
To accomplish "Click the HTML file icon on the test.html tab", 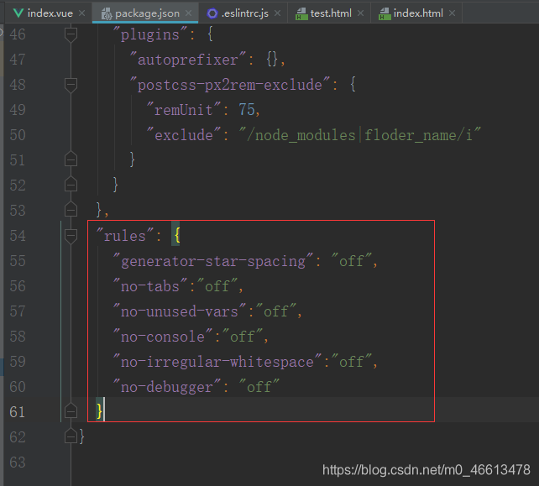I will (301, 13).
